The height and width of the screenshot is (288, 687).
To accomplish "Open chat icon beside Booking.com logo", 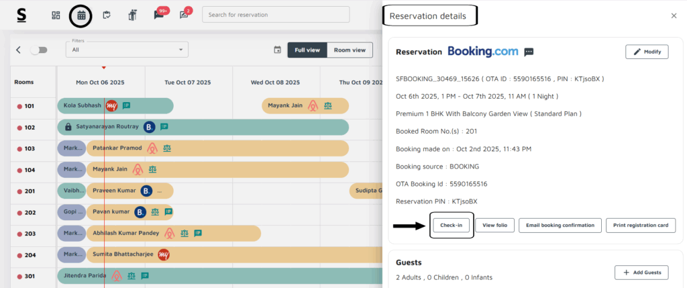I will click(x=529, y=52).
